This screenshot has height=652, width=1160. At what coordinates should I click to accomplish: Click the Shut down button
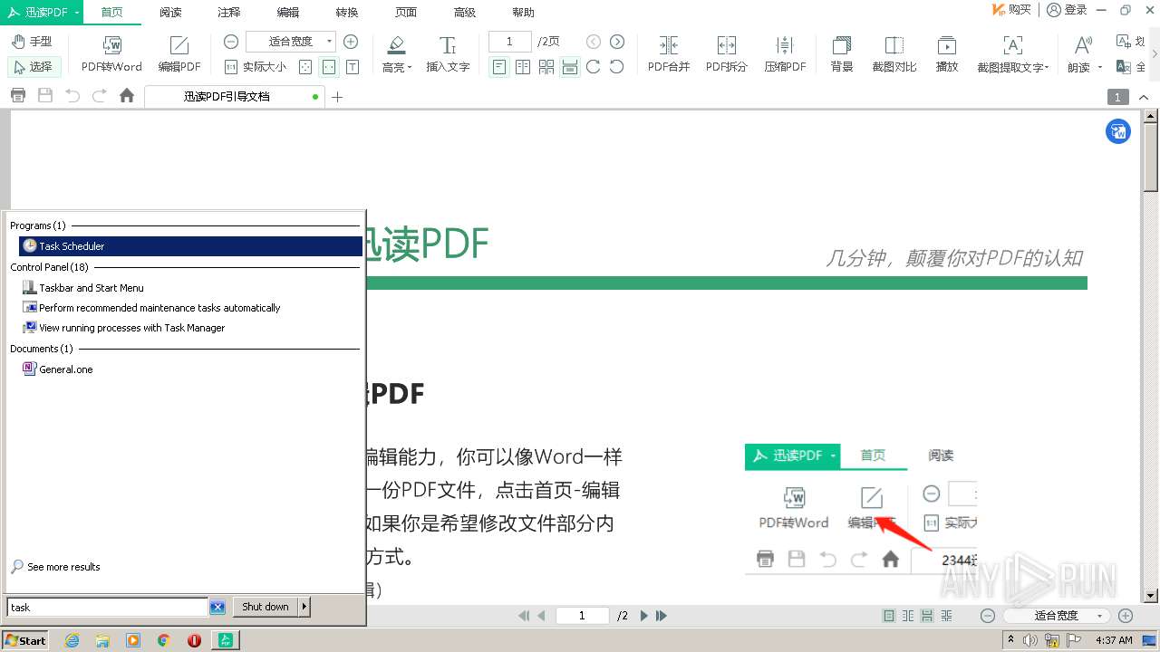click(x=266, y=607)
